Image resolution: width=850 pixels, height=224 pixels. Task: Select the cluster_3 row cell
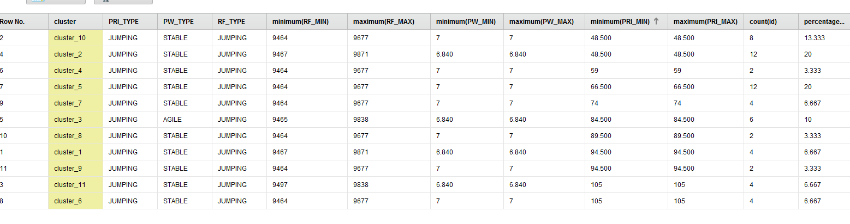75,120
